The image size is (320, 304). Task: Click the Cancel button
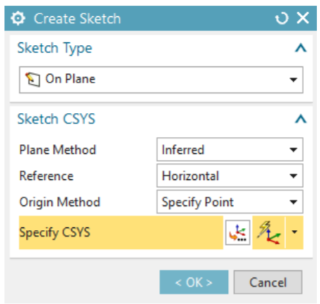click(268, 282)
